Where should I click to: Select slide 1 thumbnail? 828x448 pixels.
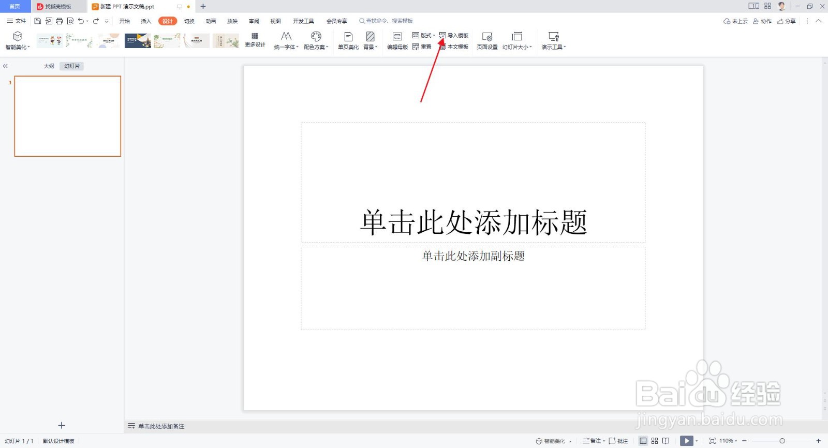pos(68,116)
